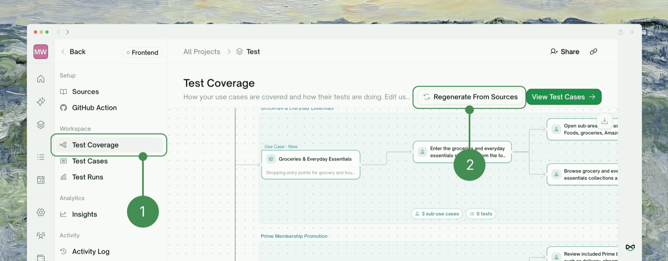Screen dimensions: 668x261
Task: Click the list icon in the left rail
Action: tap(40, 157)
